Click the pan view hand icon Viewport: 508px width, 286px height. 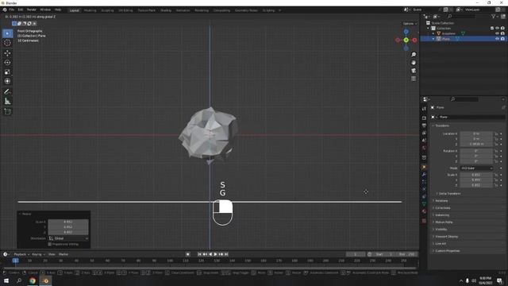click(414, 63)
